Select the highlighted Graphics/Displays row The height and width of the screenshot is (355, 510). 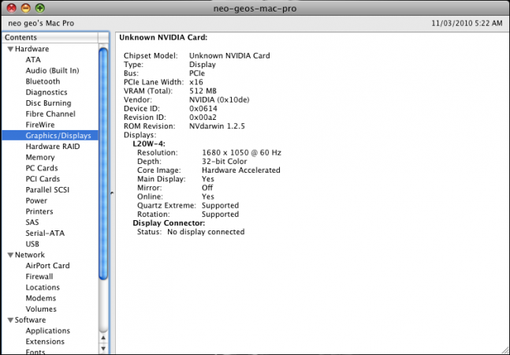[50, 136]
